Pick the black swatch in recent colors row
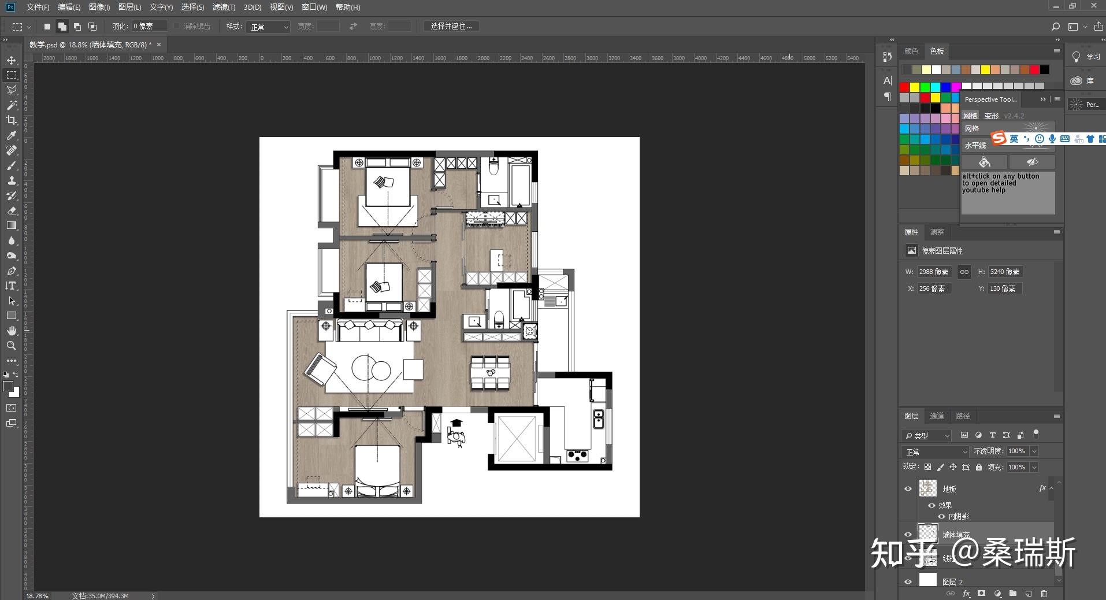This screenshot has height=600, width=1106. click(1044, 70)
